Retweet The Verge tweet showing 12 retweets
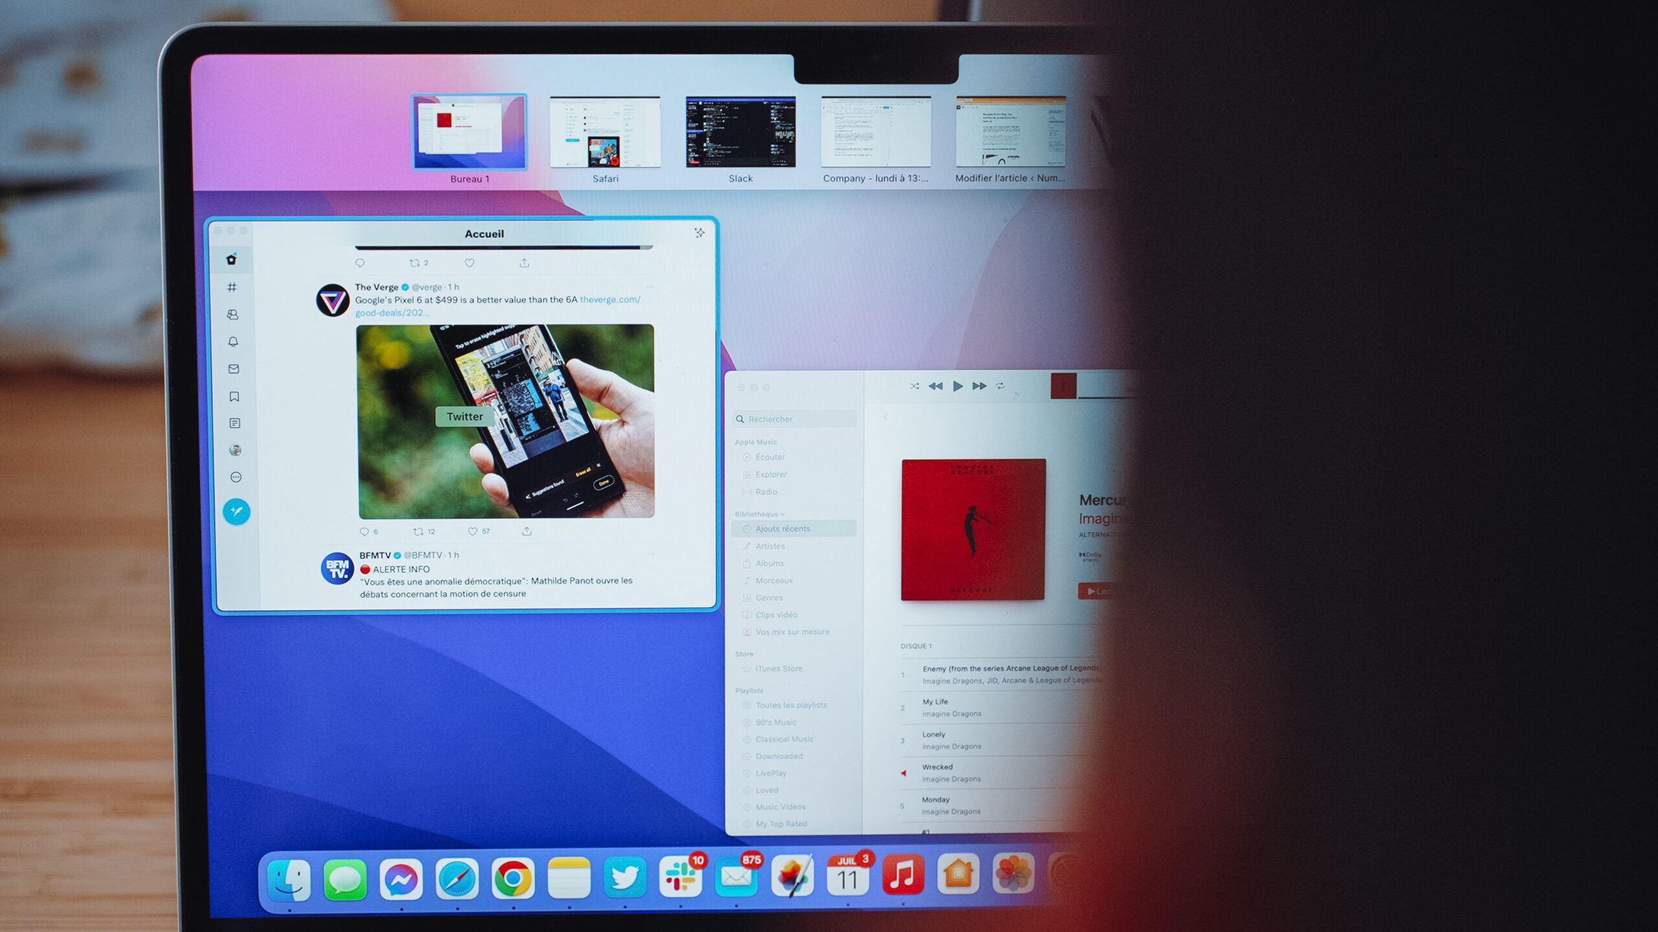1658x932 pixels. (418, 531)
